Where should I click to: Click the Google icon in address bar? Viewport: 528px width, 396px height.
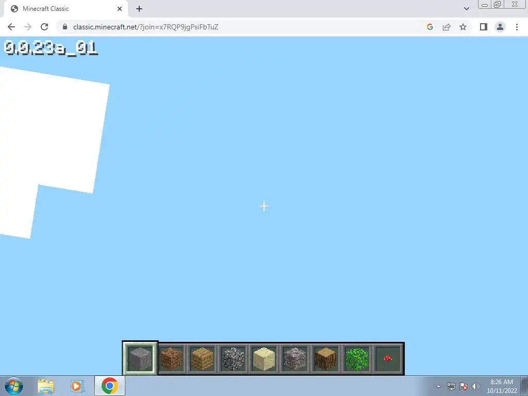(x=430, y=27)
